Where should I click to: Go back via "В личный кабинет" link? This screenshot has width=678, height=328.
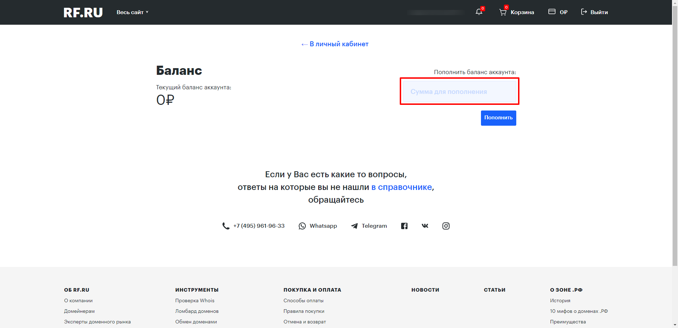coord(335,44)
